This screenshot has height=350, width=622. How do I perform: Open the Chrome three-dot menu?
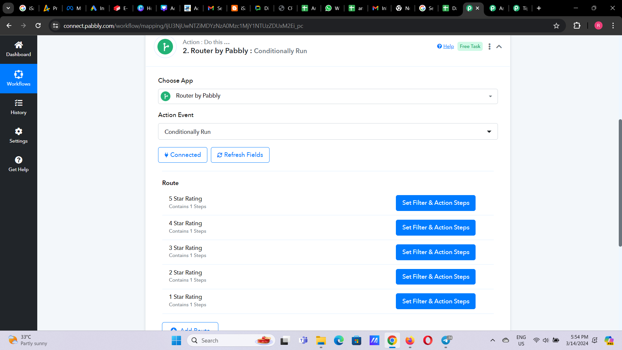613,26
